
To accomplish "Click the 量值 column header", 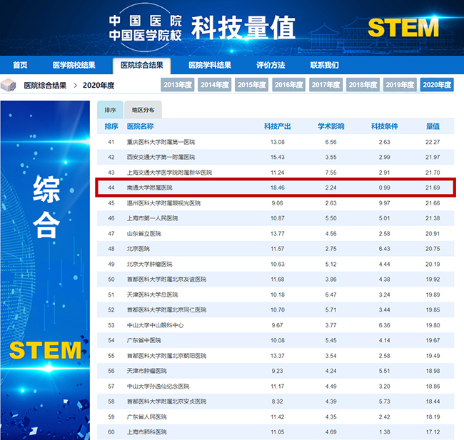I will (433, 126).
